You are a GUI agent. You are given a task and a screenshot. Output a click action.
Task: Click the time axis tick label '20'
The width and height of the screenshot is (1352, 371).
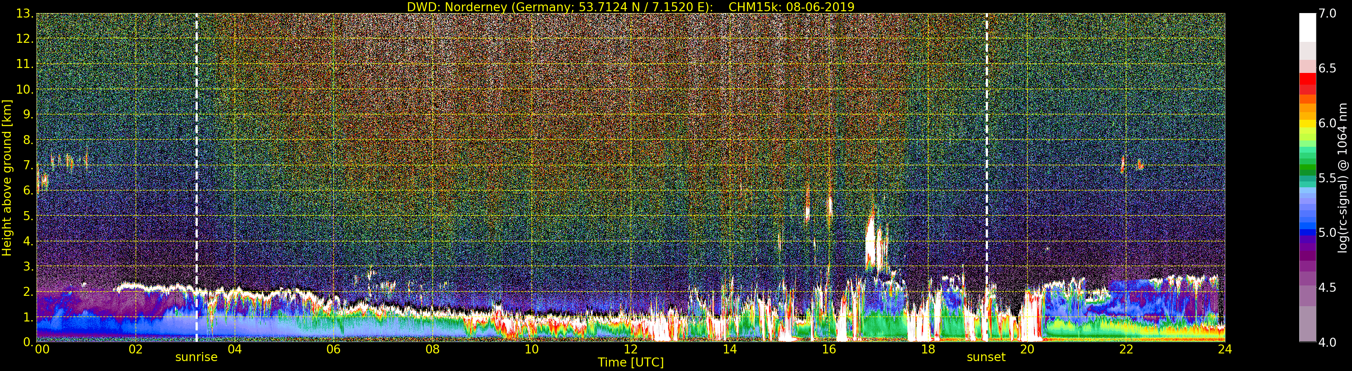1027,349
